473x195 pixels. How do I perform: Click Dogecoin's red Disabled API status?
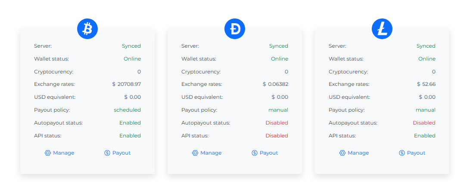277,136
